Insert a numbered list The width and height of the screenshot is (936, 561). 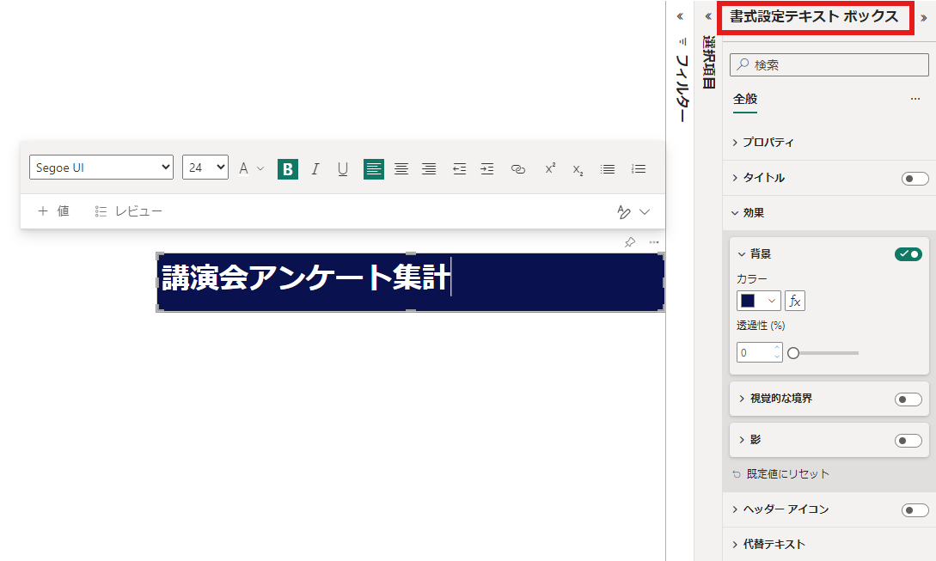coord(639,169)
